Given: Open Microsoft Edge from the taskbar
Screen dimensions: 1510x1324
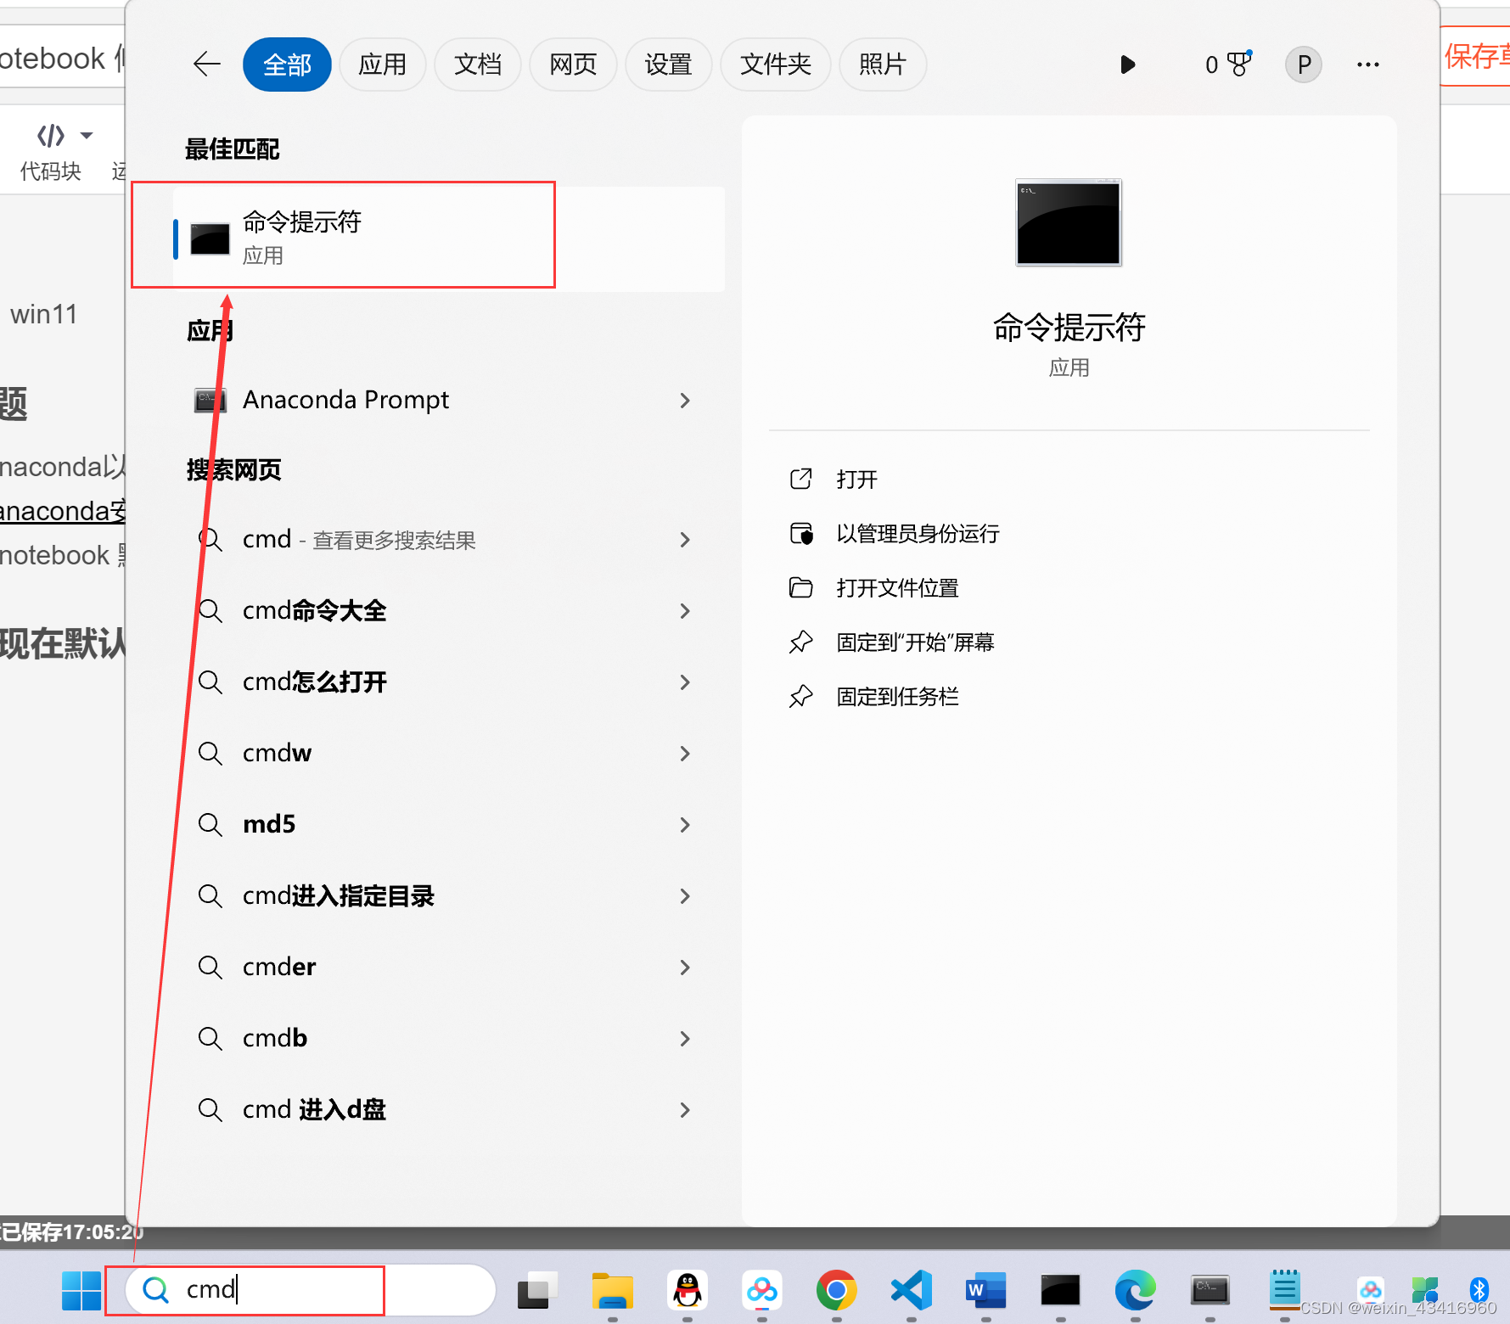Looking at the screenshot, I should click(1135, 1290).
